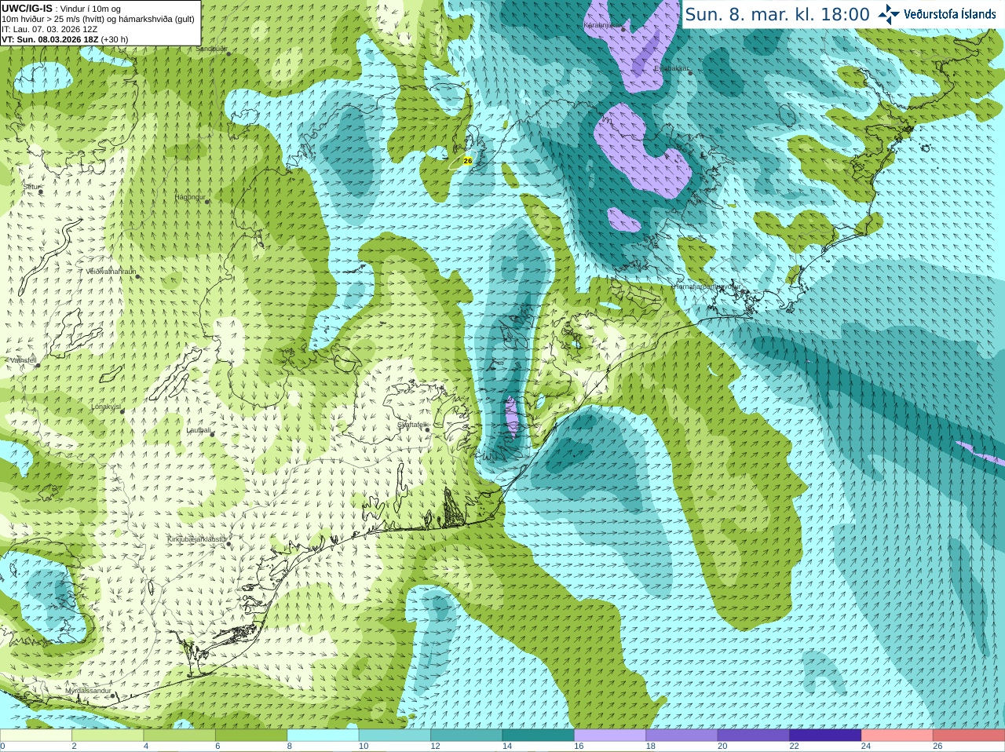Click the legend value 12
The image size is (1005, 752).
pos(435,747)
